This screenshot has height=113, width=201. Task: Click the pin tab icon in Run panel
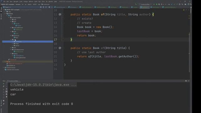(x=3, y=104)
